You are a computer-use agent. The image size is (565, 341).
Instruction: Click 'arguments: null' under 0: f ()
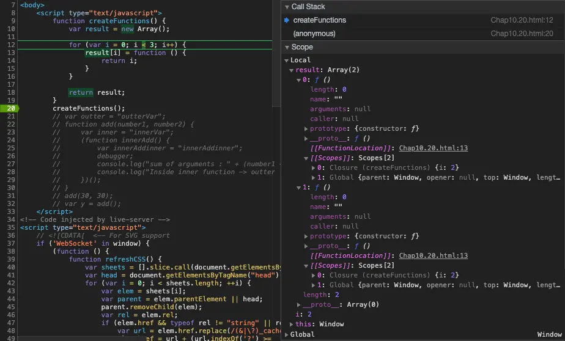(340, 109)
